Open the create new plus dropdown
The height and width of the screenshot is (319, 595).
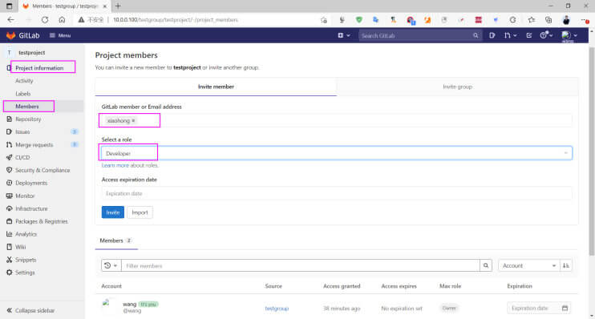(344, 35)
